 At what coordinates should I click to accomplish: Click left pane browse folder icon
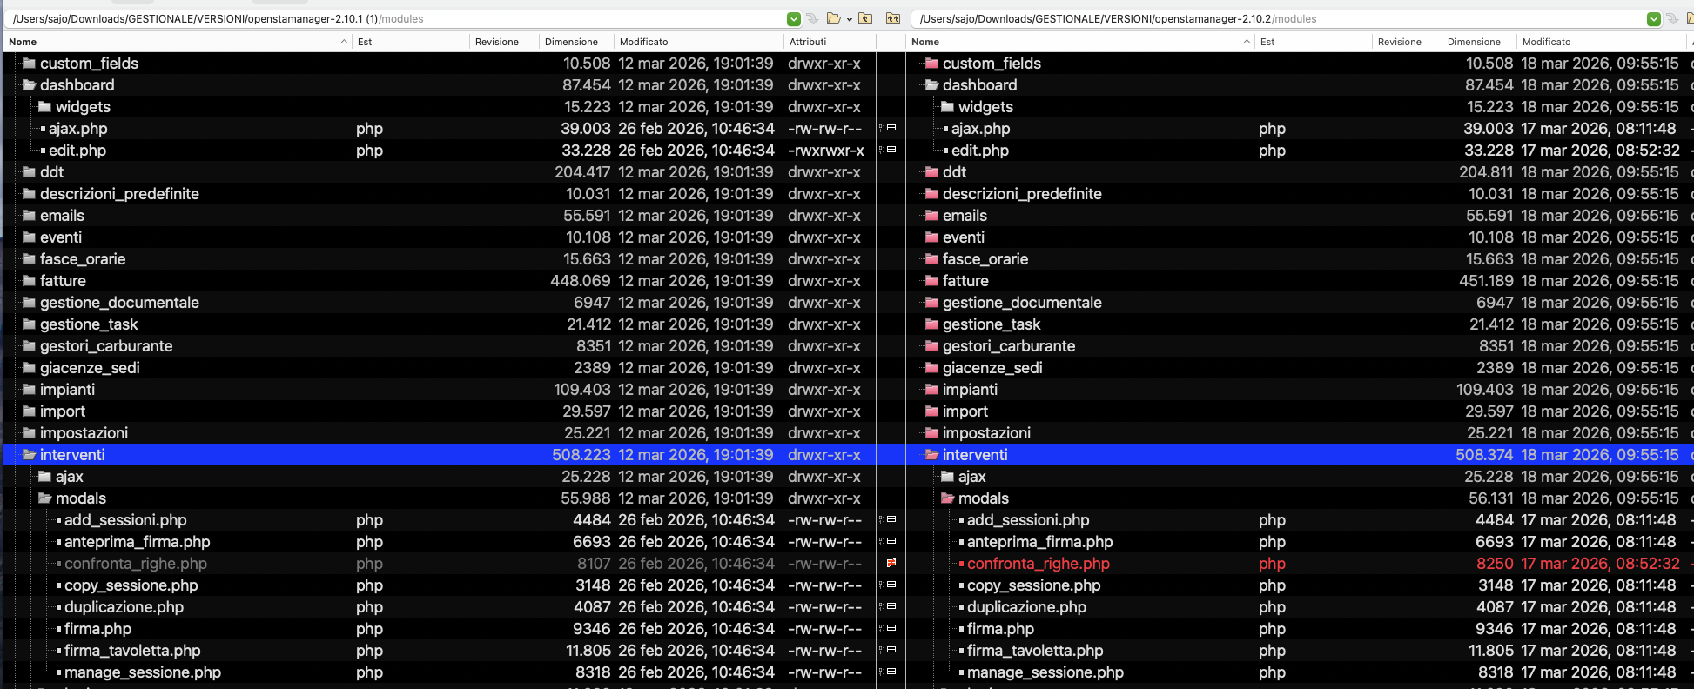tap(833, 18)
